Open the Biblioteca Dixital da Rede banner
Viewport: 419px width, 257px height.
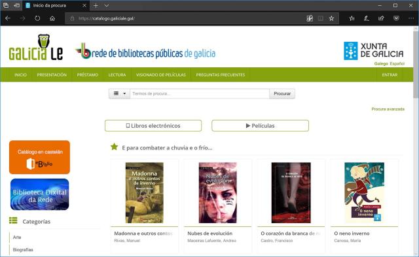39,194
